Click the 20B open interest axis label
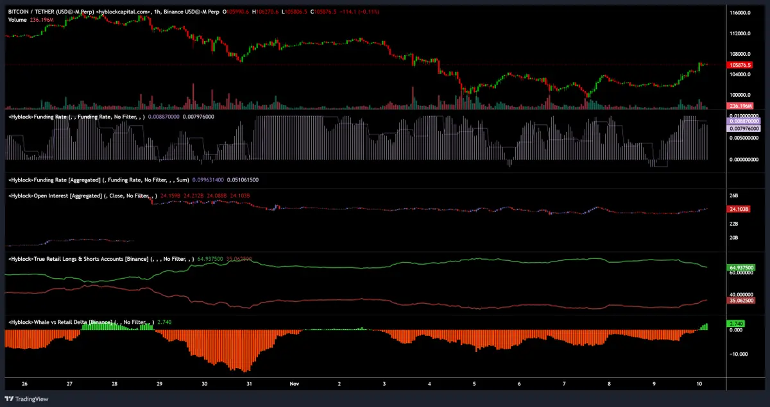The width and height of the screenshot is (770, 407). click(x=734, y=238)
